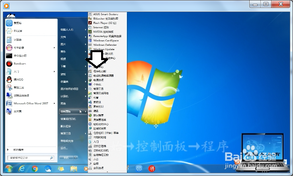Open the red 將 chess taskbar icon
Viewport: 293px width, 176px height.
coord(152,169)
